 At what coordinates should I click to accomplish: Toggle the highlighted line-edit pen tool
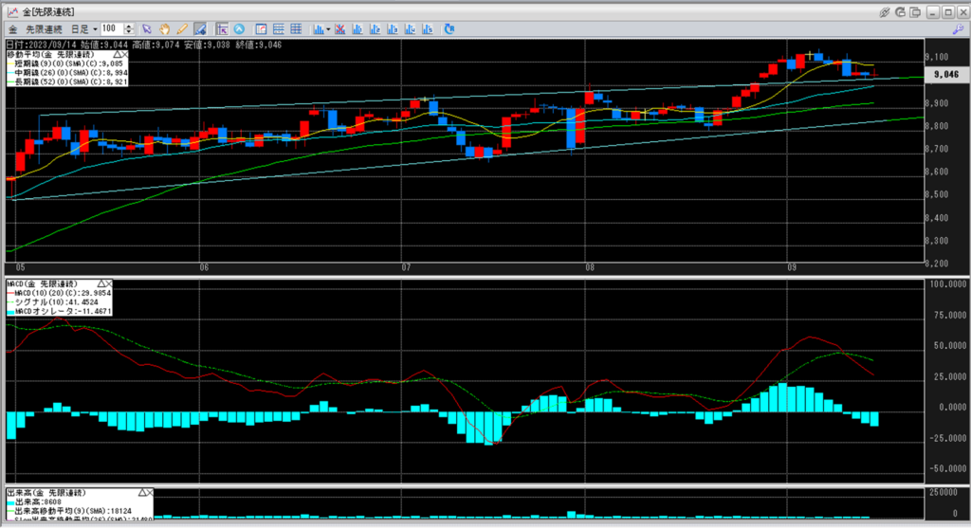(x=200, y=29)
